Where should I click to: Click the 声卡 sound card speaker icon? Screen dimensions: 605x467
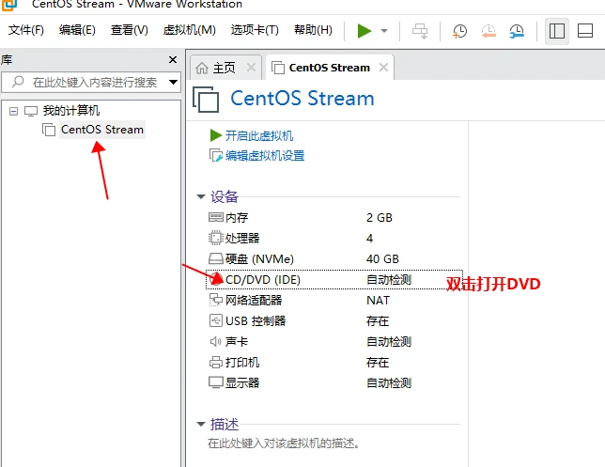click(215, 341)
